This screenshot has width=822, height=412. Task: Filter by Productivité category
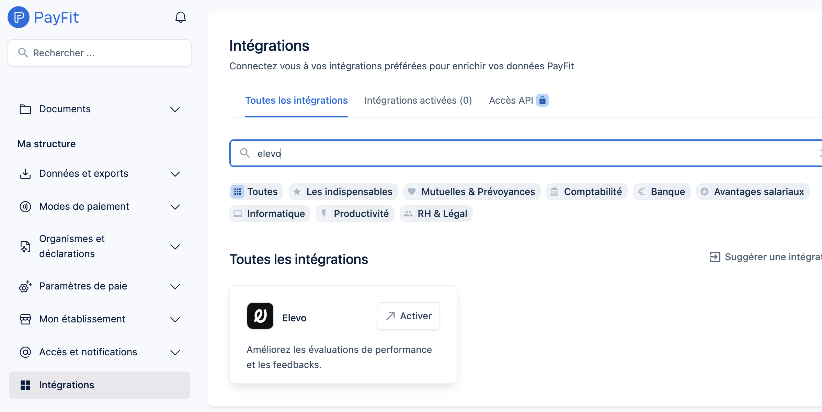point(355,214)
